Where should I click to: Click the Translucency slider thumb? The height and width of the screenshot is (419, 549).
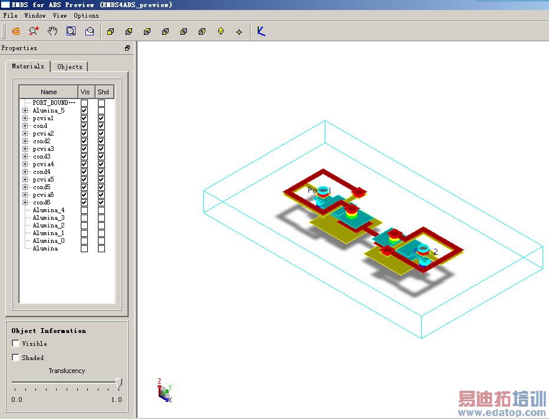pos(119,382)
